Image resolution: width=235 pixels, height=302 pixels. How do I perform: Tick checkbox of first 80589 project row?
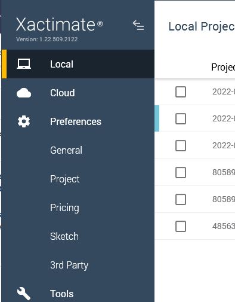181,172
